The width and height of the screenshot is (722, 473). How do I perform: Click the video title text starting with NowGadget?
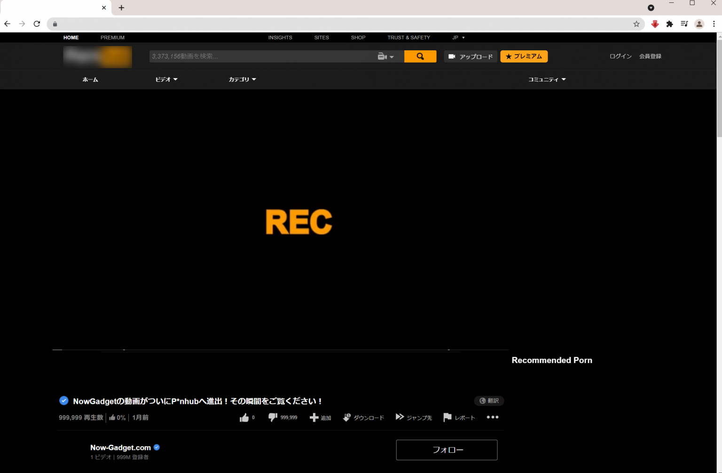197,401
